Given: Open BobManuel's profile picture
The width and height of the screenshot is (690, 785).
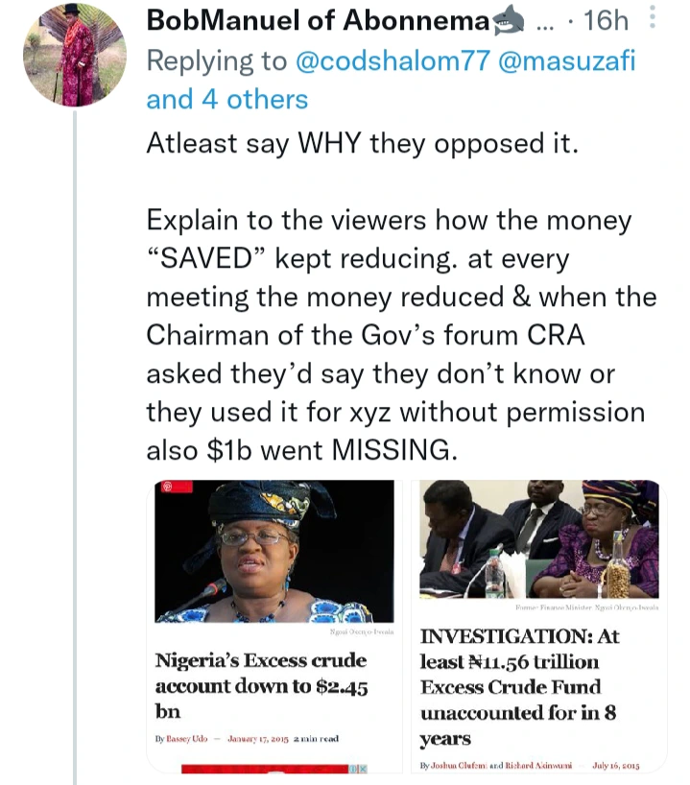Looking at the screenshot, I should coord(75,55).
